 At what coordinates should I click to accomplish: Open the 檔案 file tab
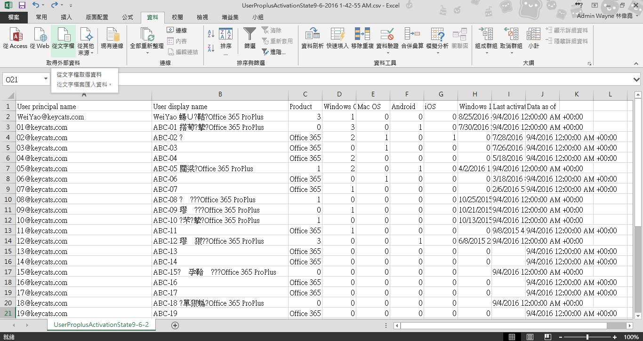[14, 17]
